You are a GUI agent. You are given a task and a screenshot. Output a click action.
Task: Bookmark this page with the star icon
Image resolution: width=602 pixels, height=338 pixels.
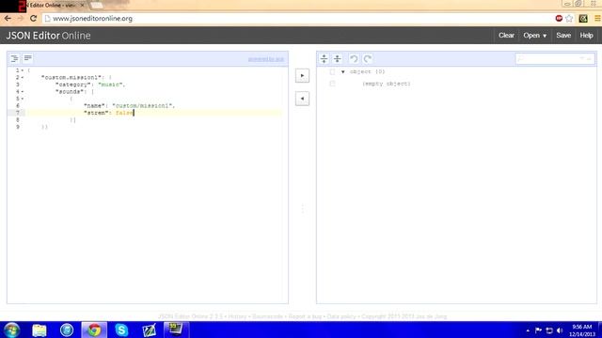tap(569, 19)
